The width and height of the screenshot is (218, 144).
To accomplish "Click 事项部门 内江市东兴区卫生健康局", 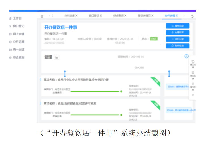I will (x=57, y=91).
